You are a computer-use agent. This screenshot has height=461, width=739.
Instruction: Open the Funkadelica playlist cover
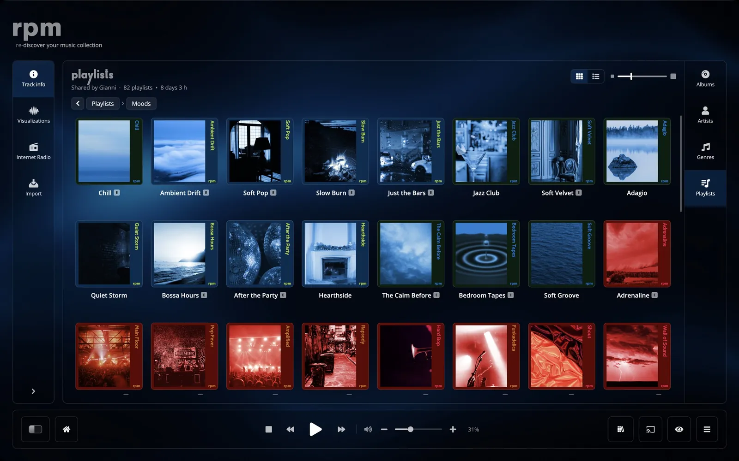click(x=486, y=356)
